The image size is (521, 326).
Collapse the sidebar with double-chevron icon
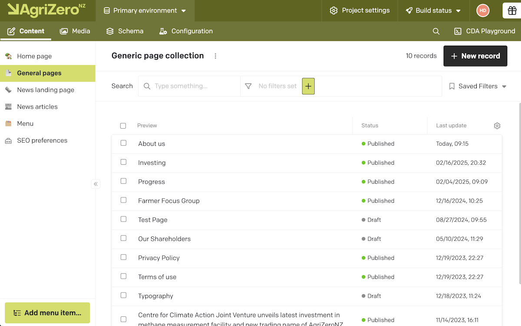96,184
